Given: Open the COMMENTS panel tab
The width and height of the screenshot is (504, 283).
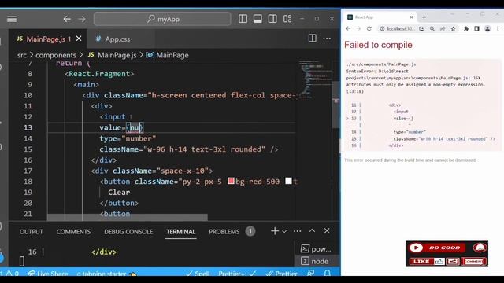Looking at the screenshot, I should [73, 232].
